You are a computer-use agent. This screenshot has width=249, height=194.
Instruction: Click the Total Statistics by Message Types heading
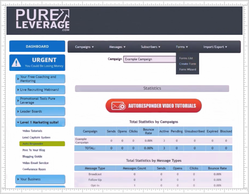(154, 160)
